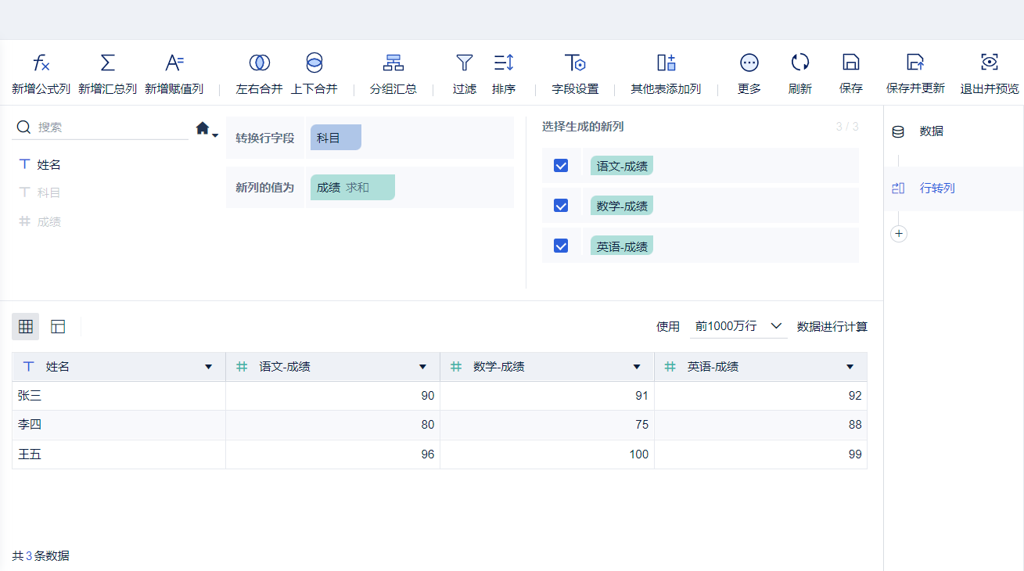Uncheck the 数学-成绩 new column
1024x571 pixels.
point(561,205)
